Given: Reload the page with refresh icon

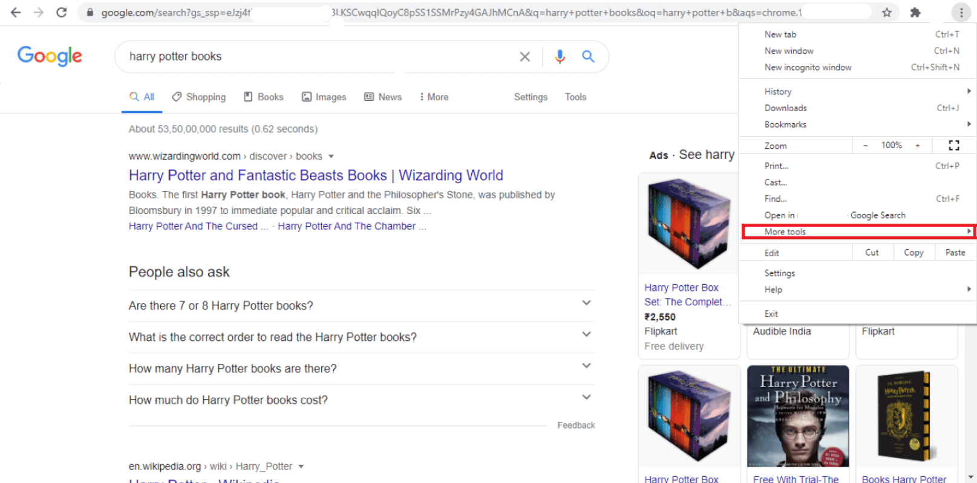Looking at the screenshot, I should [62, 12].
